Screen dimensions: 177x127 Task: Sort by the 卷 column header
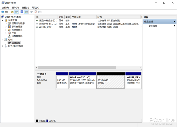pos(47,17)
